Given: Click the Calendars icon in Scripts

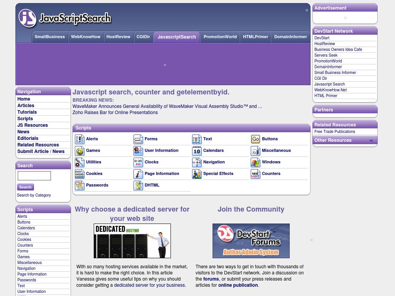Looking at the screenshot, I should tap(197, 151).
